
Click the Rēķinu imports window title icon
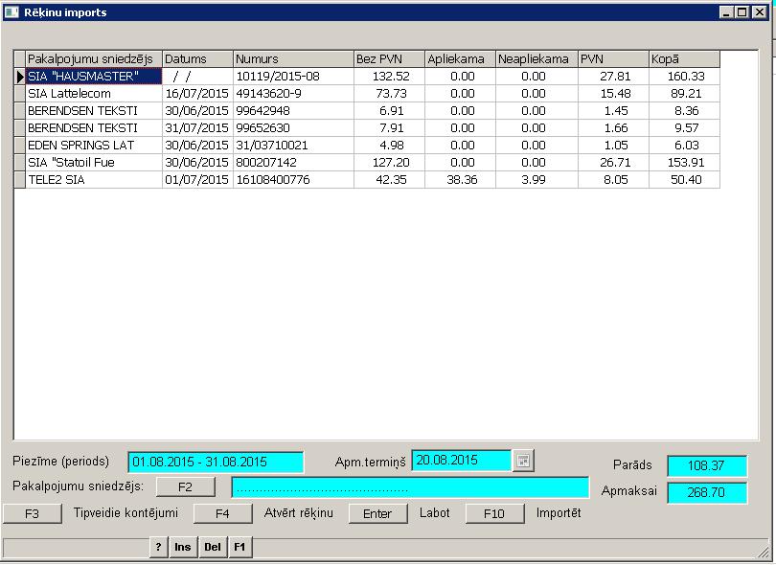click(11, 12)
